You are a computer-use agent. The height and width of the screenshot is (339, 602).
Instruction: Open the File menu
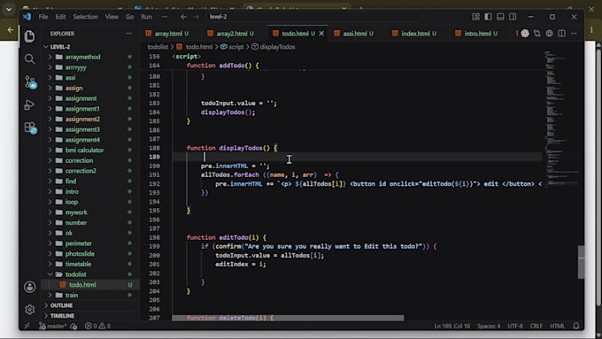[x=43, y=17]
